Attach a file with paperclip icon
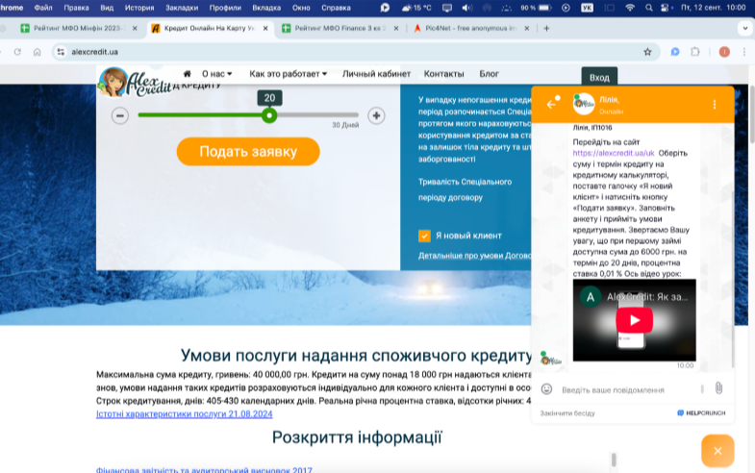The width and height of the screenshot is (755, 473). pos(718,388)
